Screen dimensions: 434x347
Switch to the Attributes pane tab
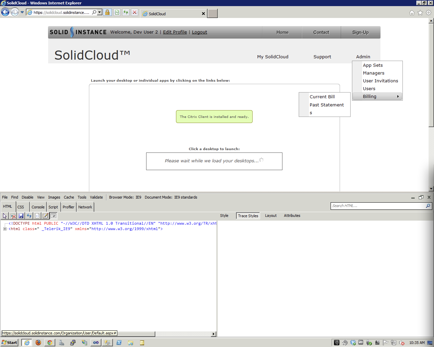(x=292, y=216)
